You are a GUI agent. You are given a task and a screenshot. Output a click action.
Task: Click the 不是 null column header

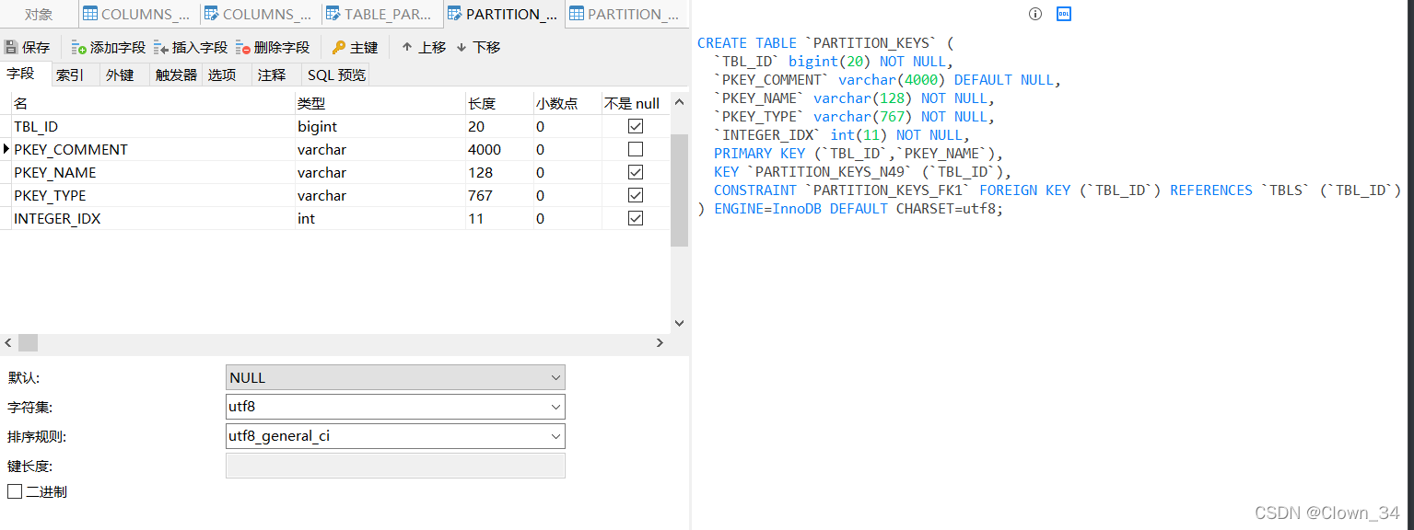(x=636, y=103)
